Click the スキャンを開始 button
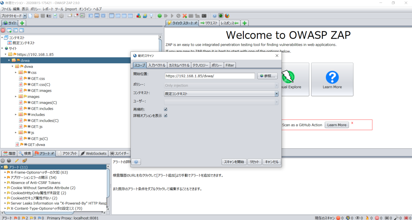The image size is (412, 220). pyautogui.click(x=234, y=162)
